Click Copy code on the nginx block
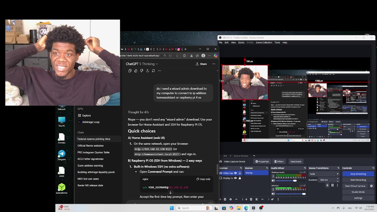Screen dimensions: 377x212 (203, 179)
